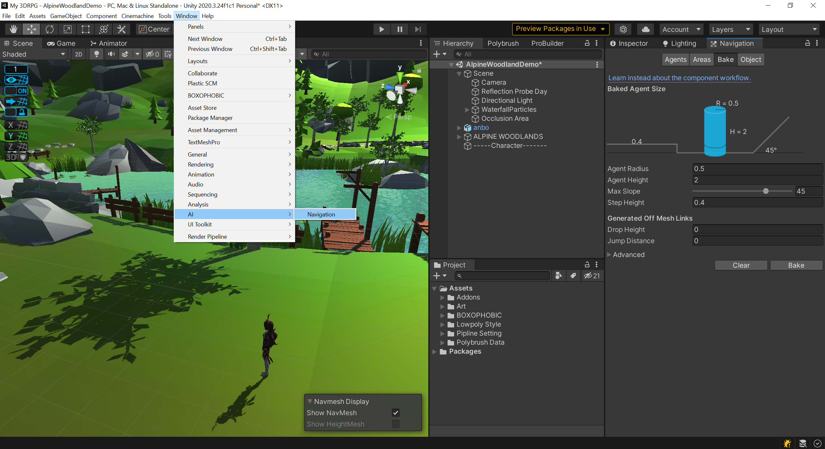Open AlpineWoodlandDemo scene options menu
This screenshot has height=449, width=825.
(x=597, y=64)
